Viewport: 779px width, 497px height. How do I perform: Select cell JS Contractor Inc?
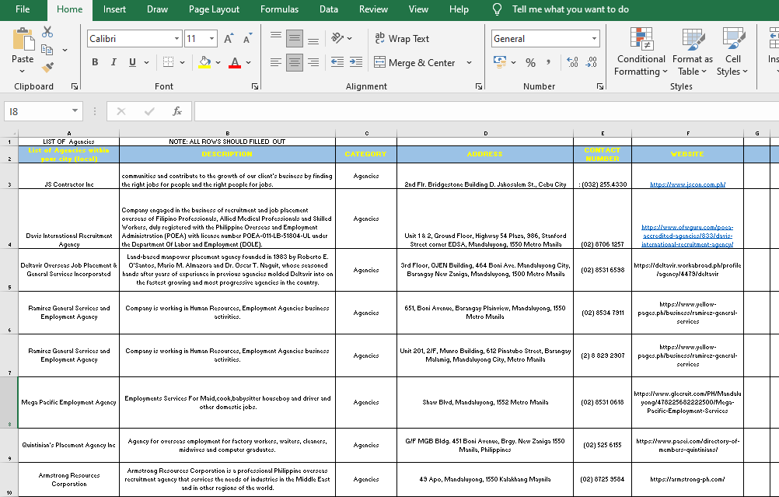[69, 176]
